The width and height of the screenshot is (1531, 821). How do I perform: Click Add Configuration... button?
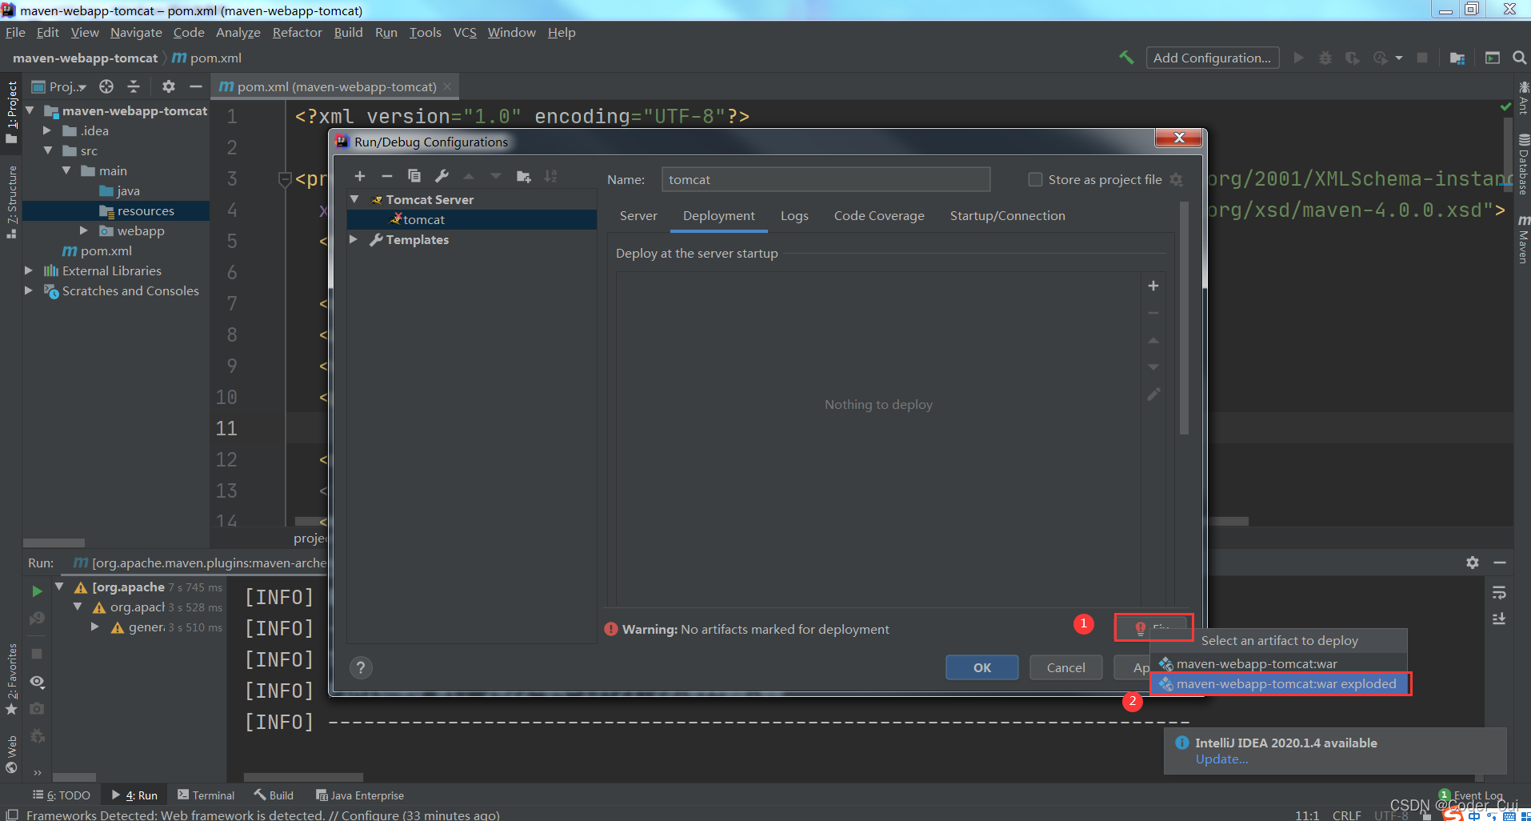coord(1213,58)
